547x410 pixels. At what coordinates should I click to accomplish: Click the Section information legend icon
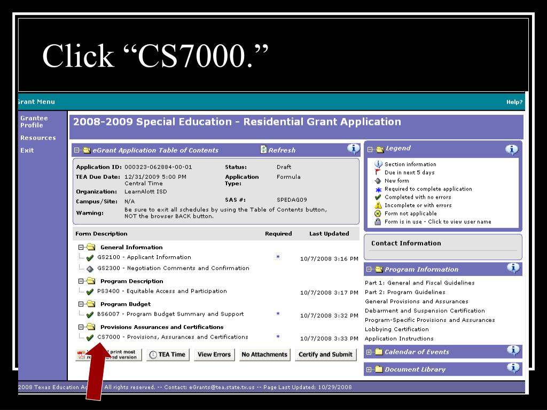coord(378,164)
